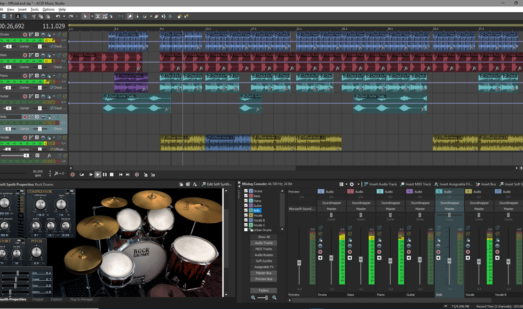Viewport: 523px width, 309px height.
Task: Switch to the Chopper tab
Action: (x=38, y=299)
